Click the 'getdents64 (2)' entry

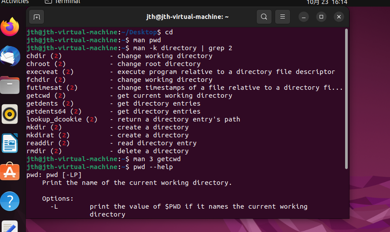(x=54, y=111)
